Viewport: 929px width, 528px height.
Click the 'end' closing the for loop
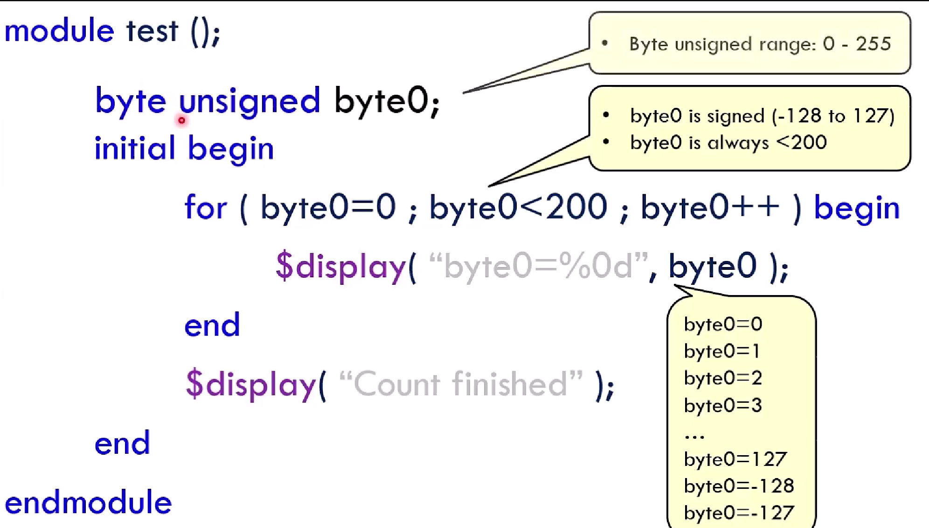pos(212,325)
